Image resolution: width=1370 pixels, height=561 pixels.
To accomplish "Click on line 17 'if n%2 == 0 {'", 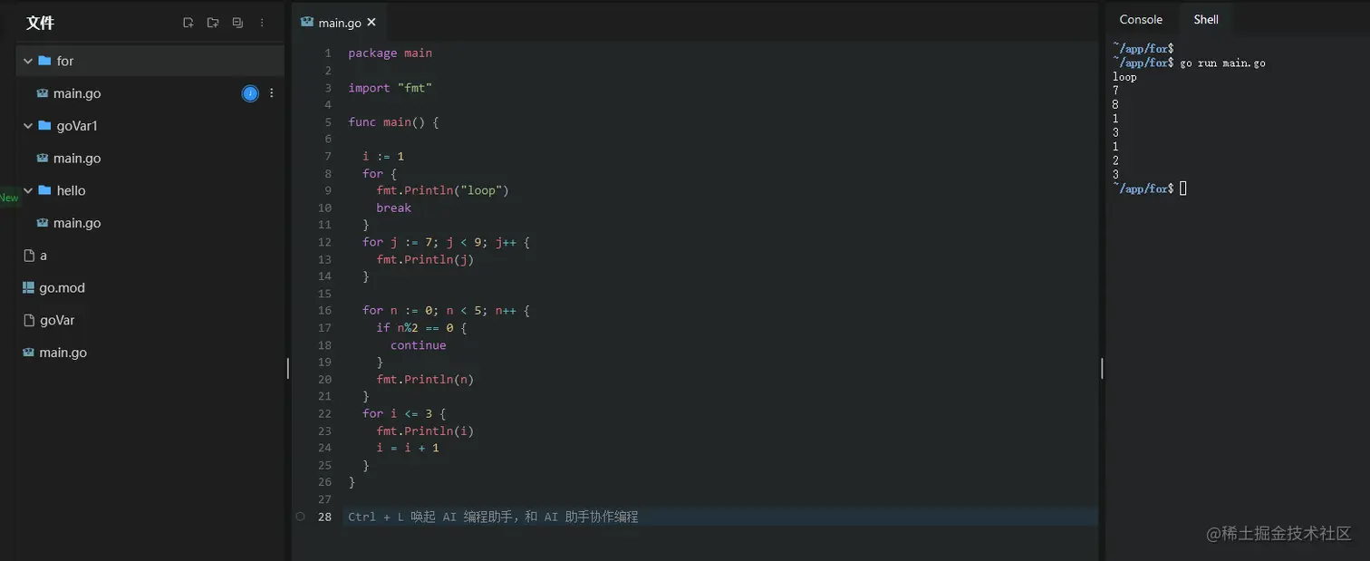I will (421, 328).
